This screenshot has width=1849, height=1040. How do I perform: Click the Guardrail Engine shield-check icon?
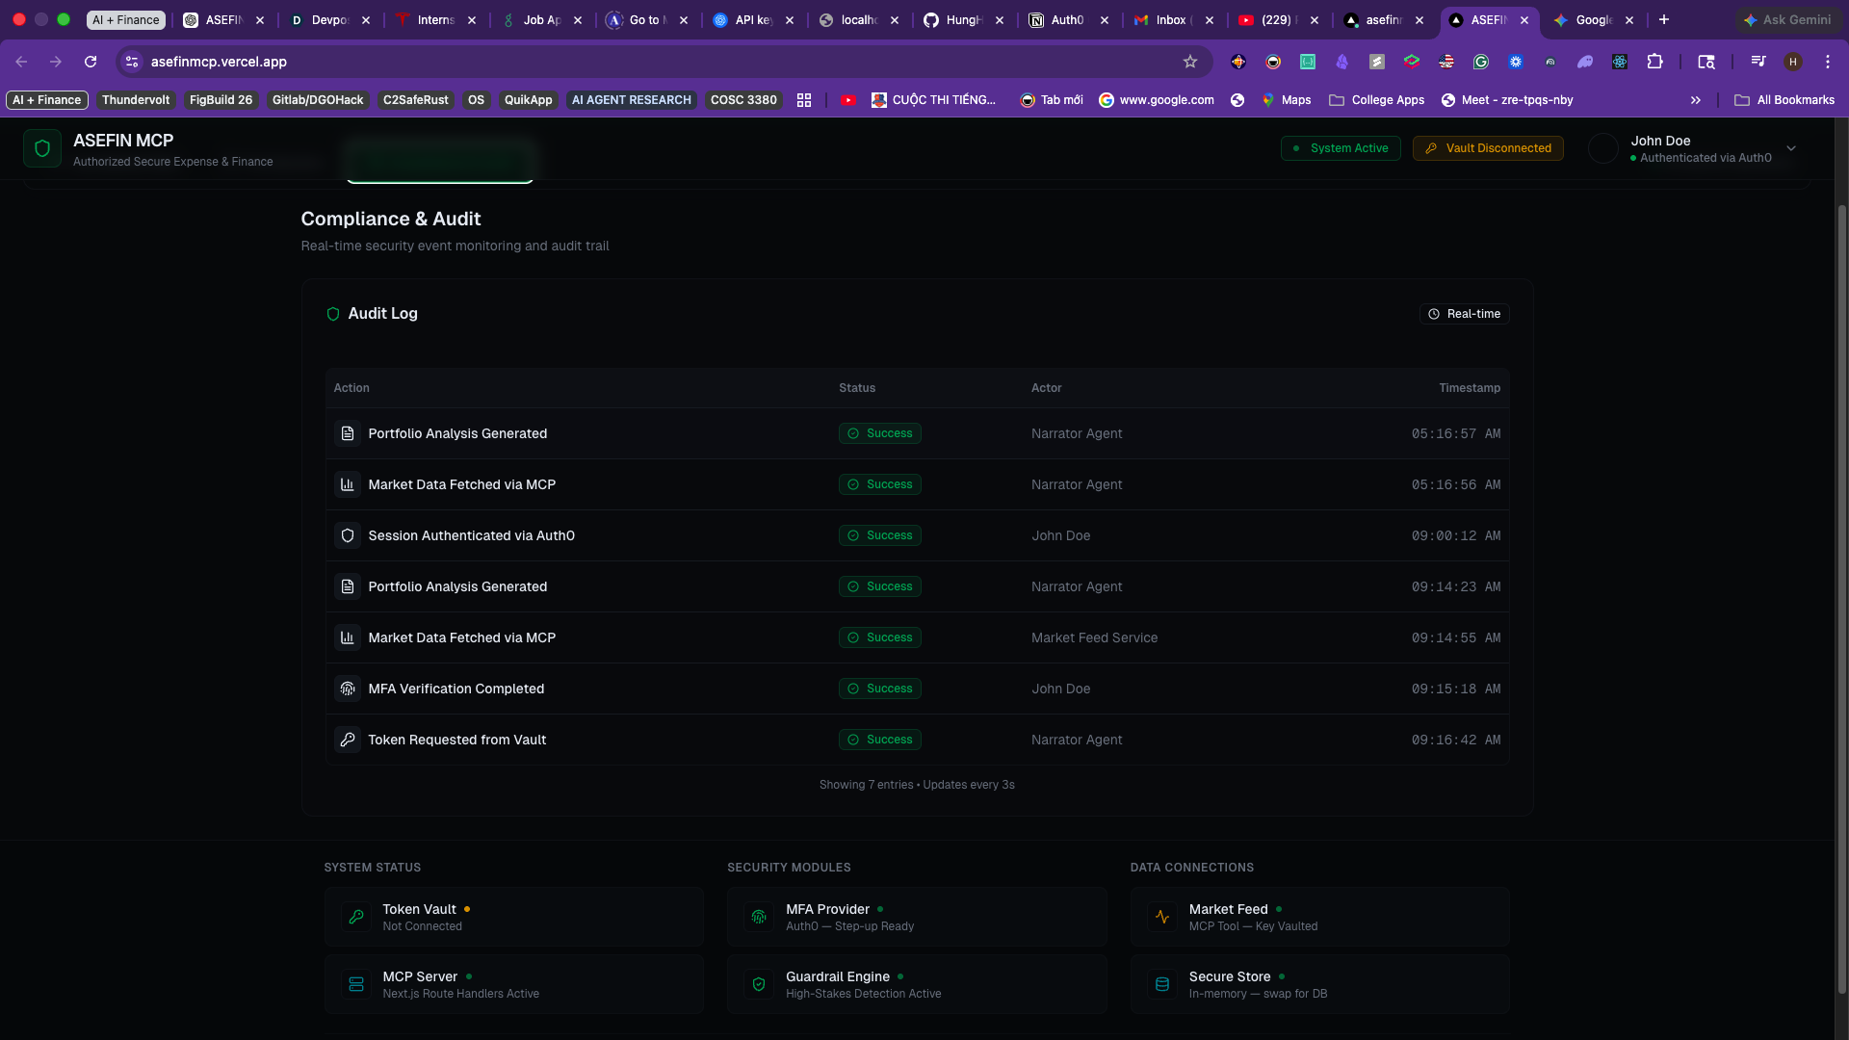[759, 984]
